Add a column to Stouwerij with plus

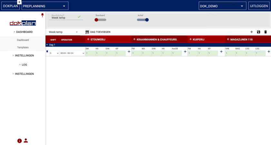tap(129, 52)
